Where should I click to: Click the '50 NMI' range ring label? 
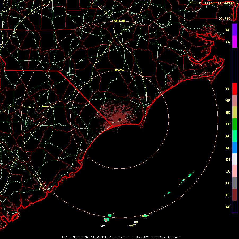coord(119,70)
